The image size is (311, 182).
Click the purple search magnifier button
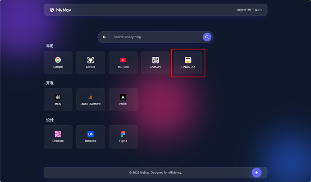207,37
